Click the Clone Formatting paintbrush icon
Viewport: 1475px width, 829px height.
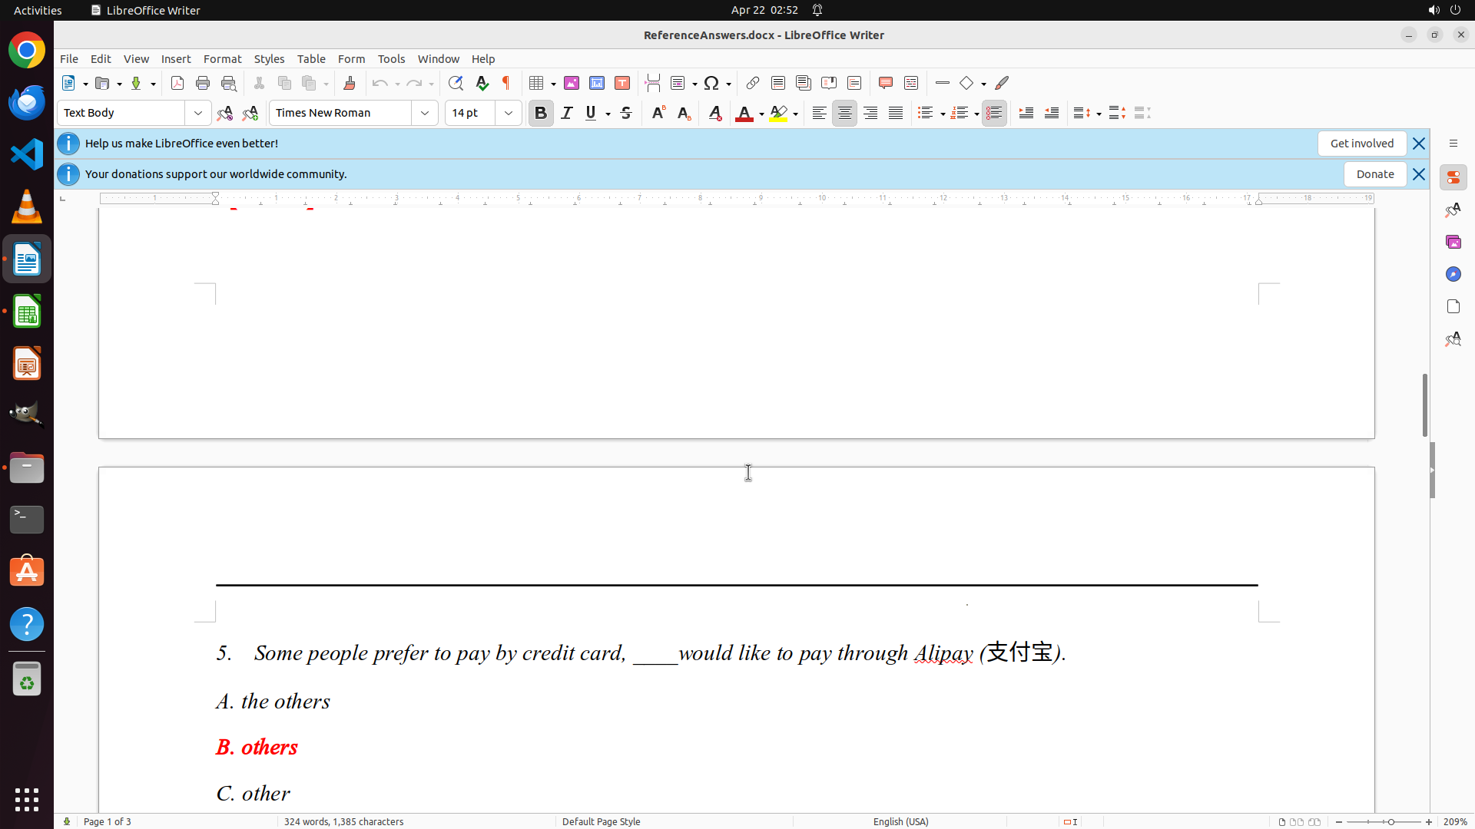(x=350, y=83)
